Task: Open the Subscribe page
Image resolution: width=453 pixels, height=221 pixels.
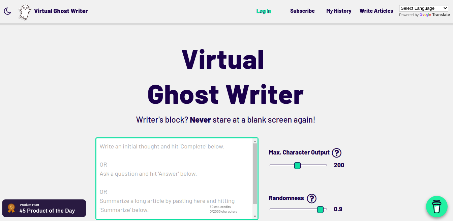Action: pos(302,11)
